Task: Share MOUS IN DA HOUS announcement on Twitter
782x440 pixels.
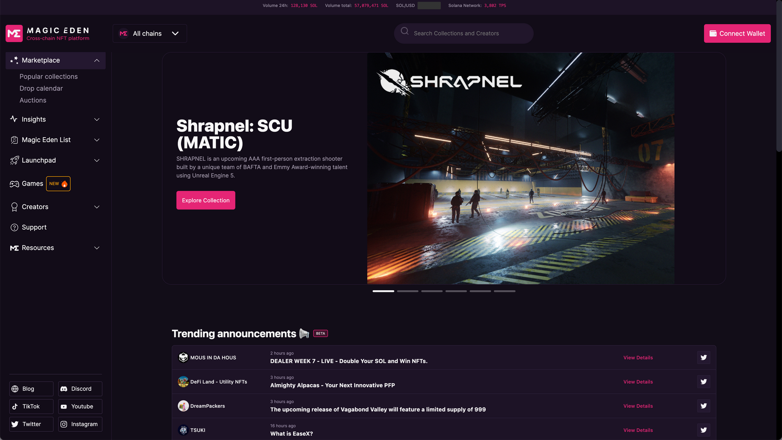Action: [703, 358]
